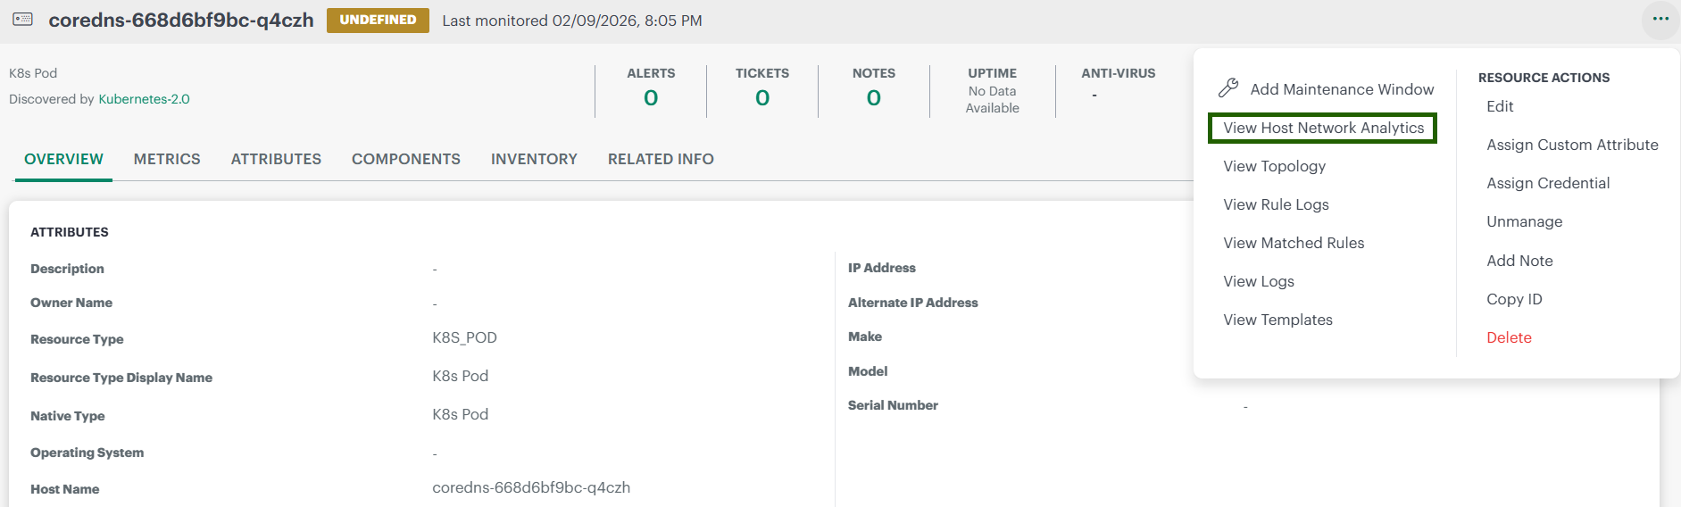Click Edit under Resource Actions
The image size is (1681, 507).
tap(1500, 106)
